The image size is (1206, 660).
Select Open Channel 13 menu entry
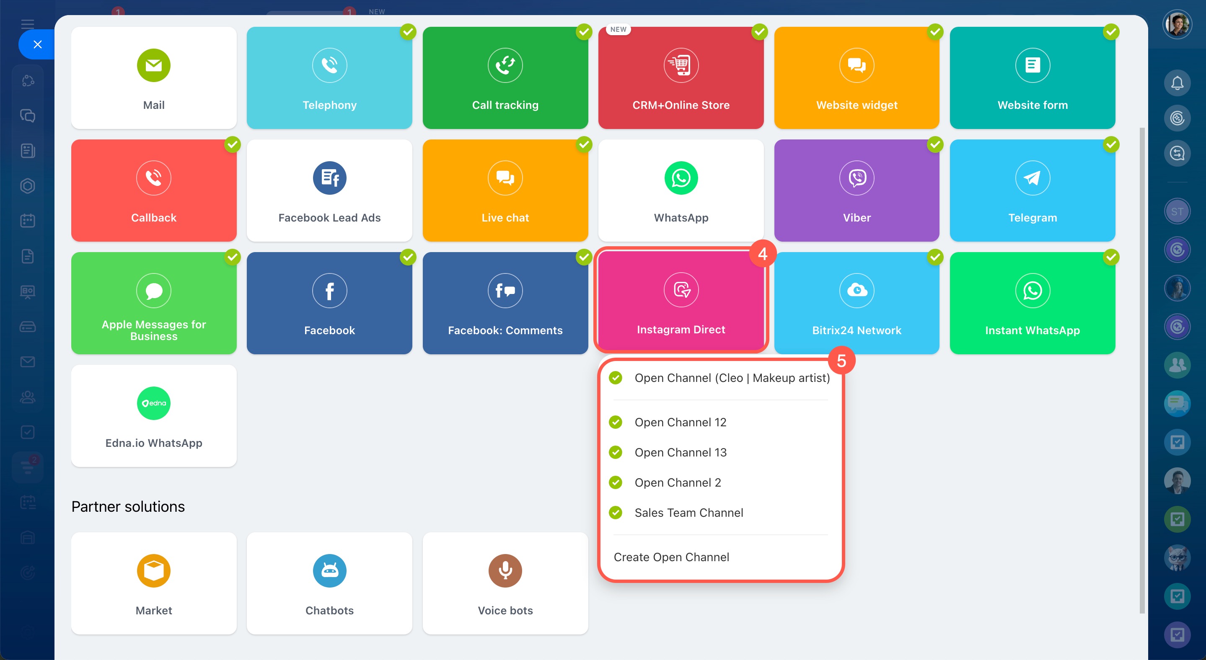click(x=680, y=452)
